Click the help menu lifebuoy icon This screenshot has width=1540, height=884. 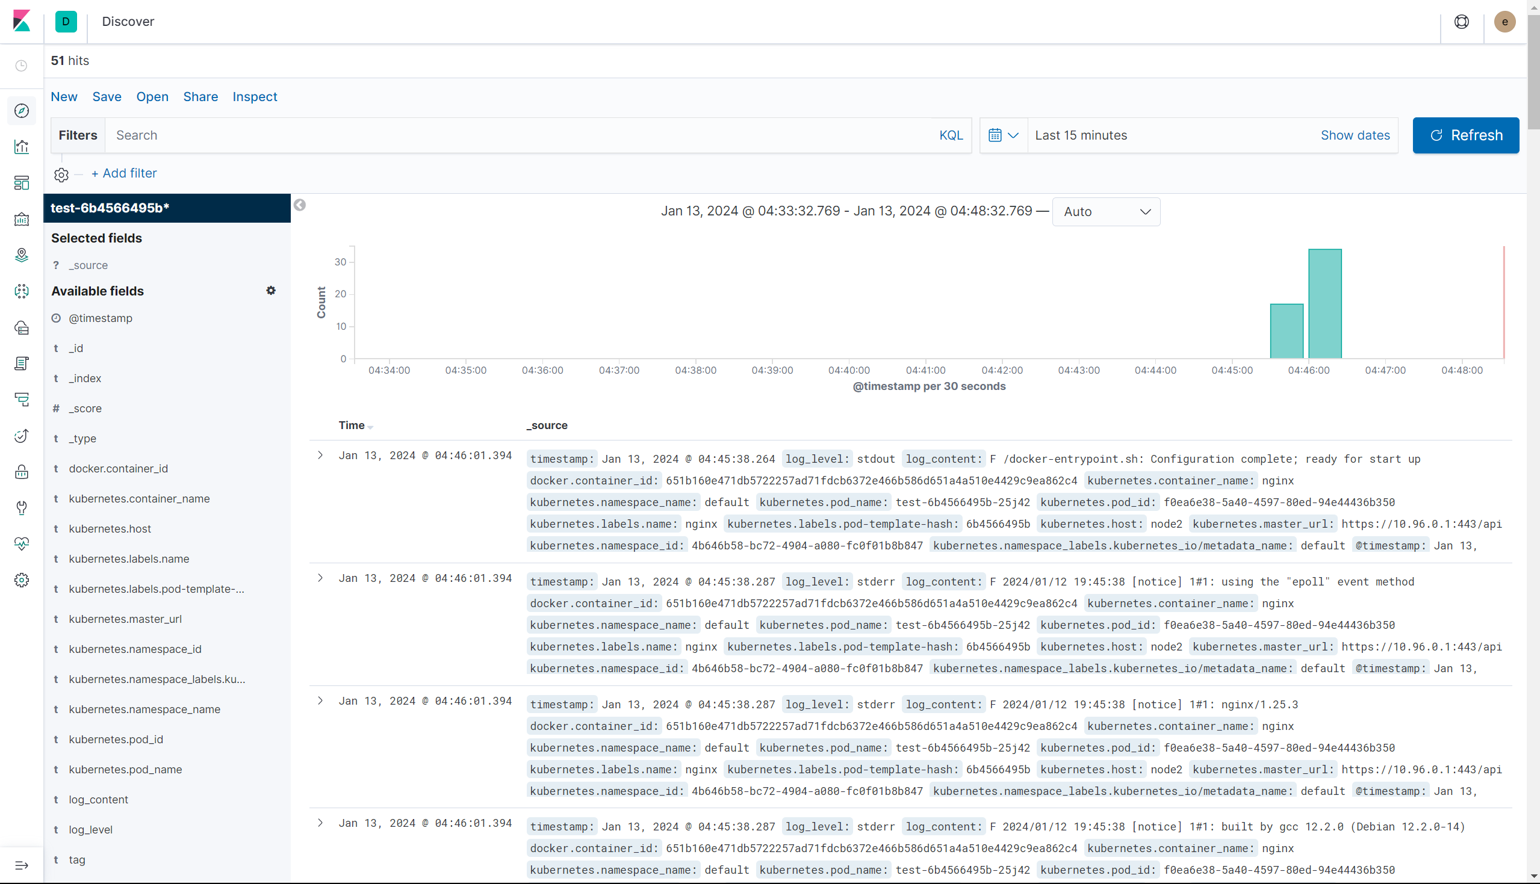[x=1461, y=22]
